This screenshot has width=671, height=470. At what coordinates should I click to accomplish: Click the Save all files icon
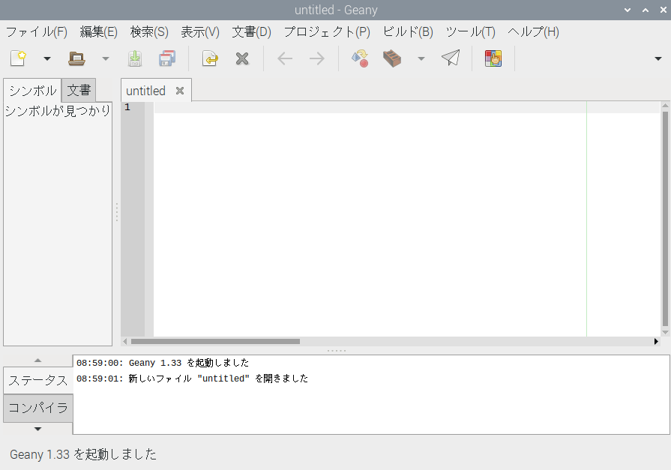[166, 58]
